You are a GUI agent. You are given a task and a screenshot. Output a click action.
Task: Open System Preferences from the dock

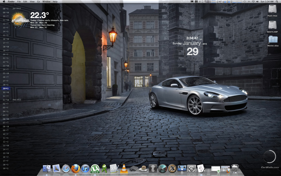191,168
